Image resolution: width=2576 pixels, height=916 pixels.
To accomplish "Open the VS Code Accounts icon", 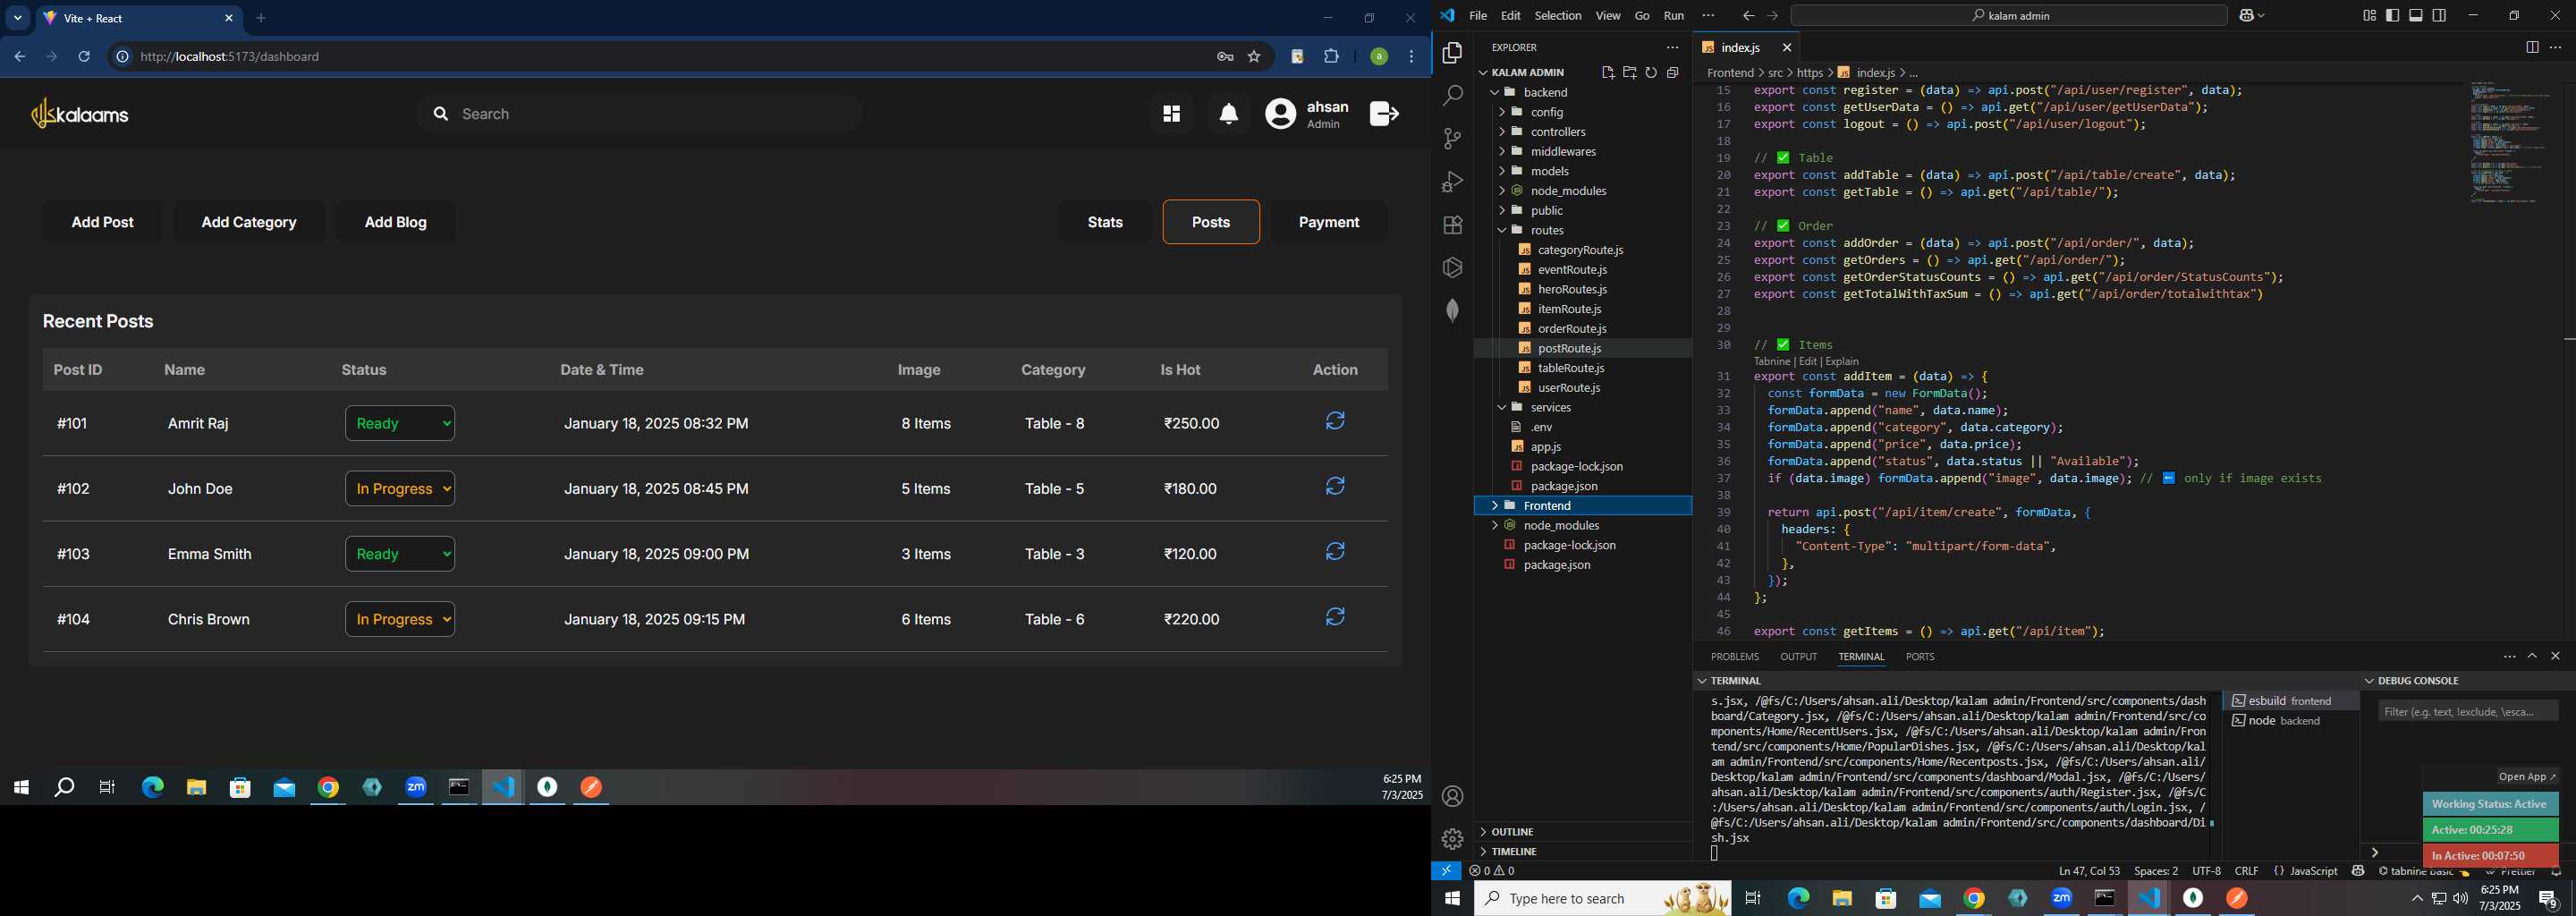I will click(x=1452, y=796).
